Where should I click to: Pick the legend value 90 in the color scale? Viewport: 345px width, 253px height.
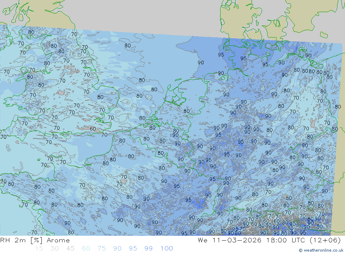(x=117, y=249)
